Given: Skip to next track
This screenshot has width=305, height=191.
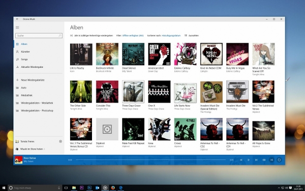Looking at the screenshot, I should pos(256,160).
